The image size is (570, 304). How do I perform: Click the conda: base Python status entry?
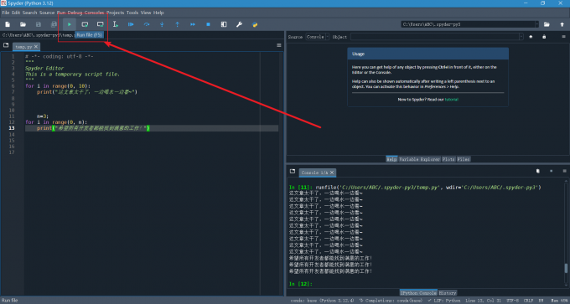(323, 301)
